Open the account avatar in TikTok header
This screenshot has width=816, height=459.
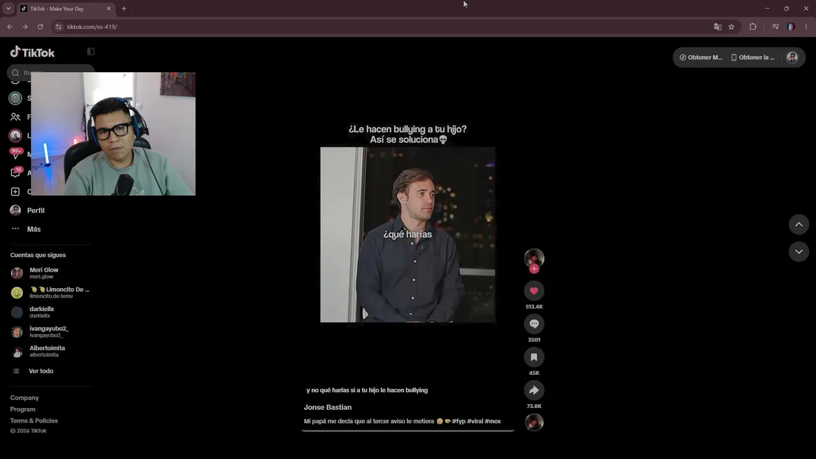(x=792, y=57)
